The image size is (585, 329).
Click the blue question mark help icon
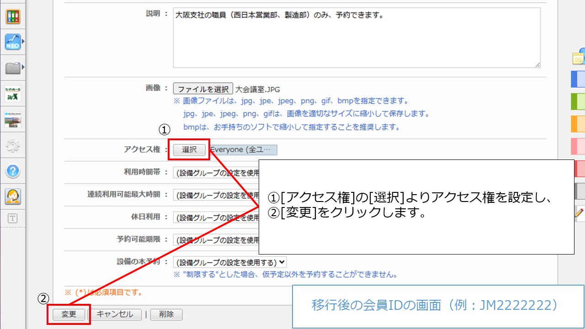[13, 171]
